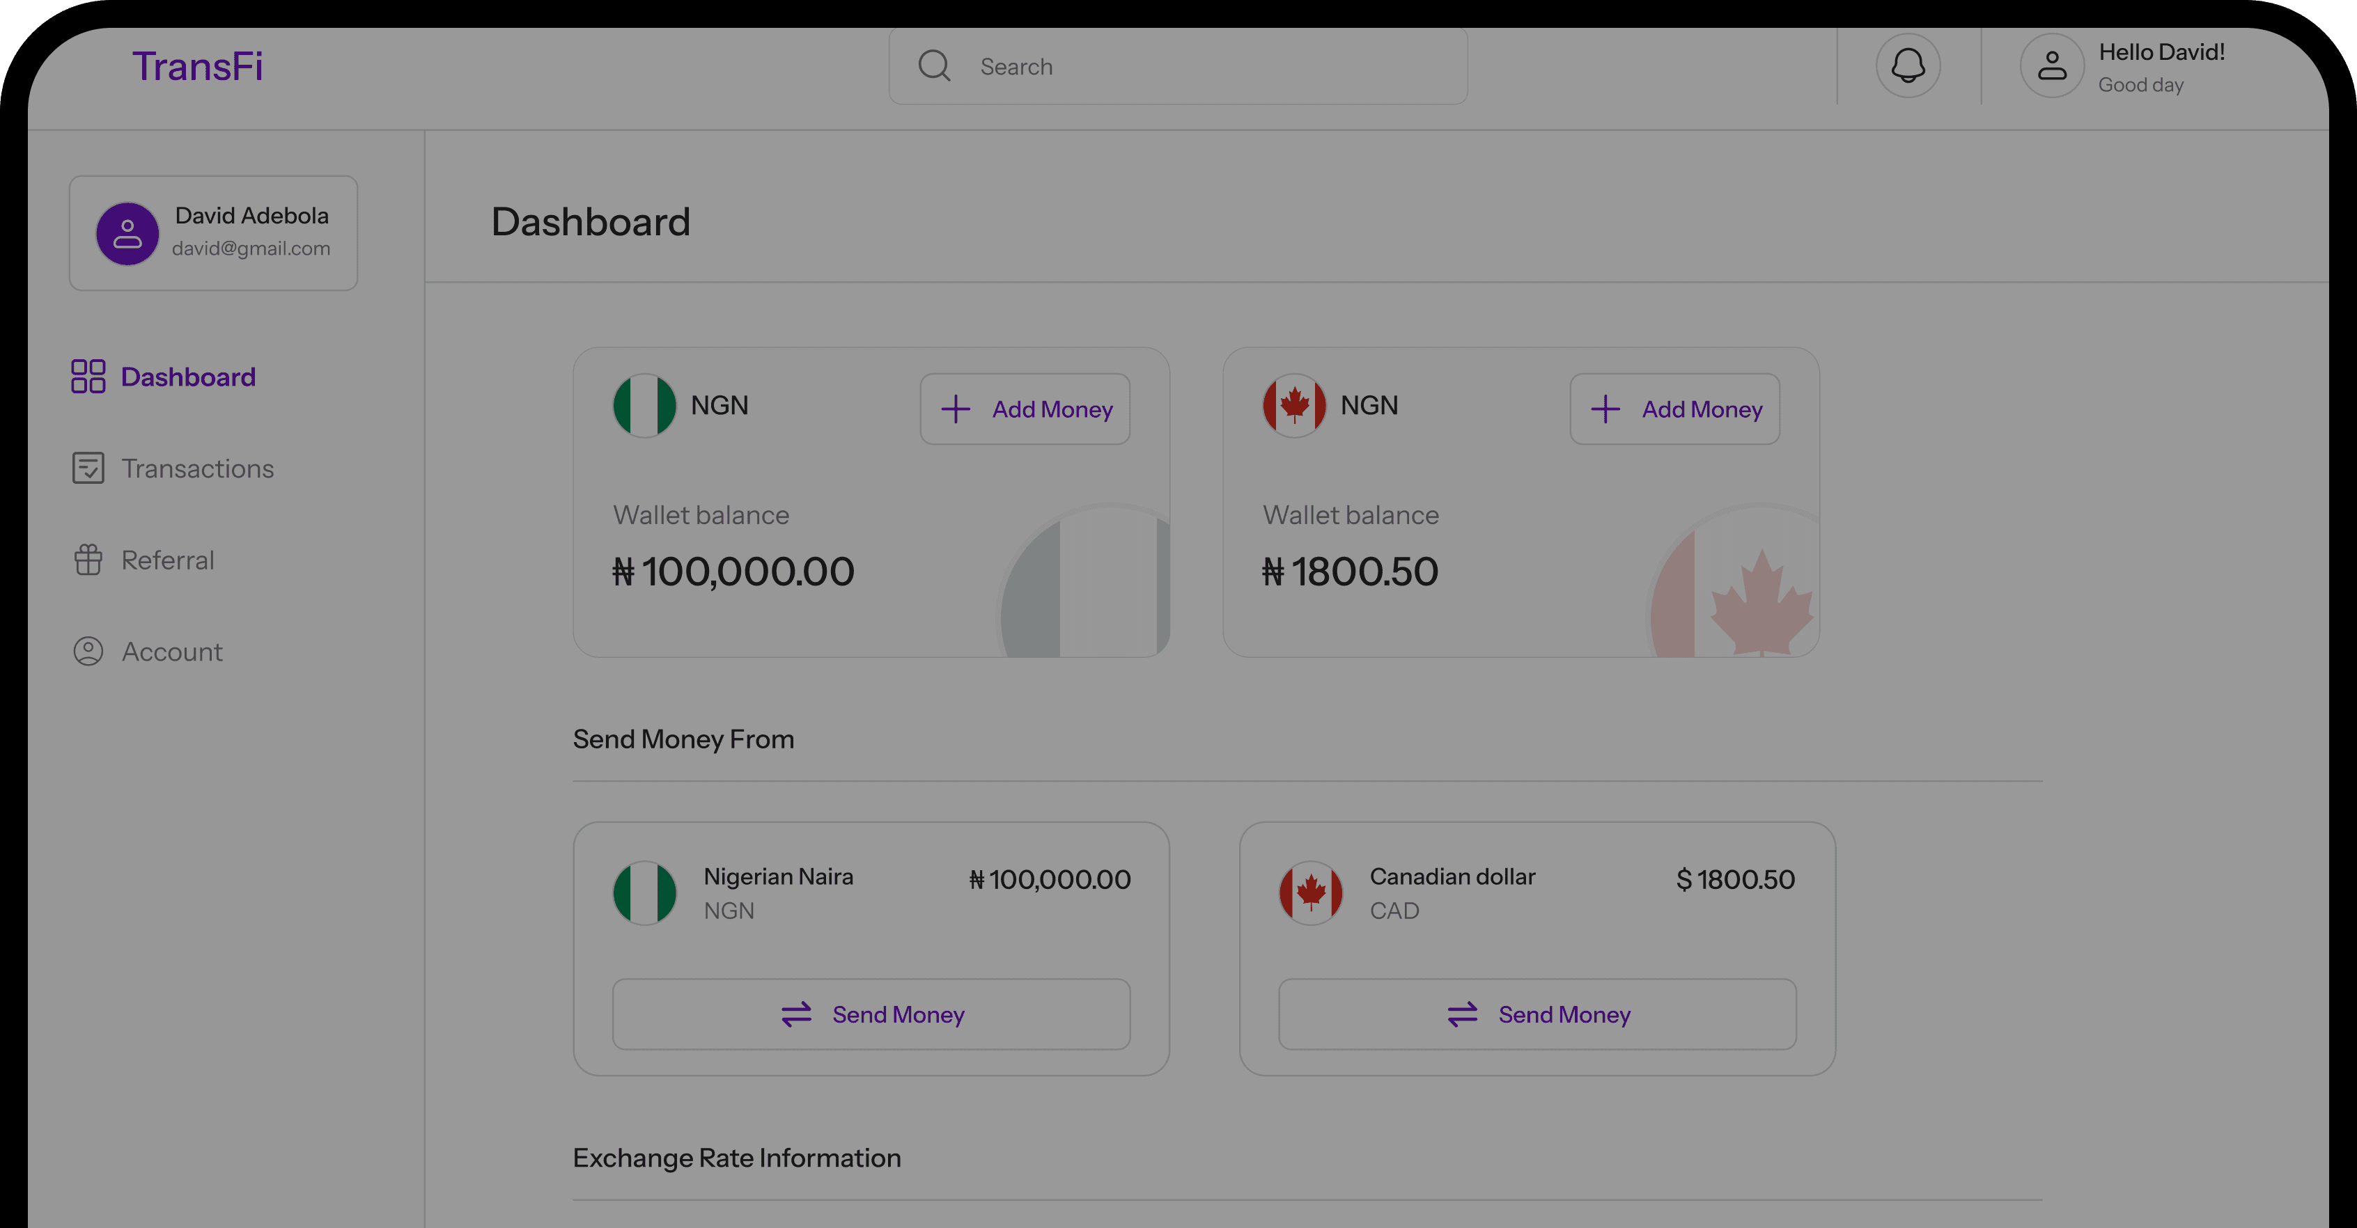Go to the Account page in sidebar
Screen dimensions: 2357x1228
click(172, 651)
